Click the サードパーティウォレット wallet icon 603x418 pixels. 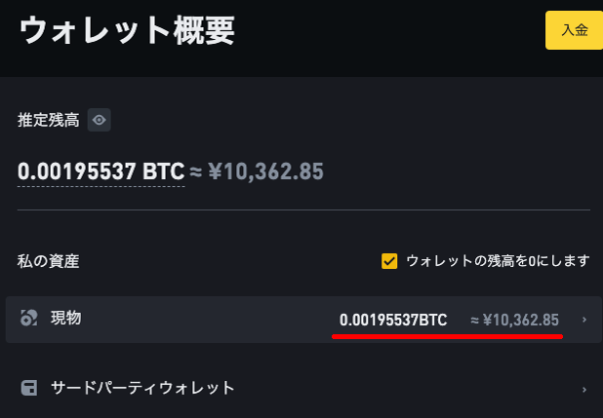(x=29, y=388)
